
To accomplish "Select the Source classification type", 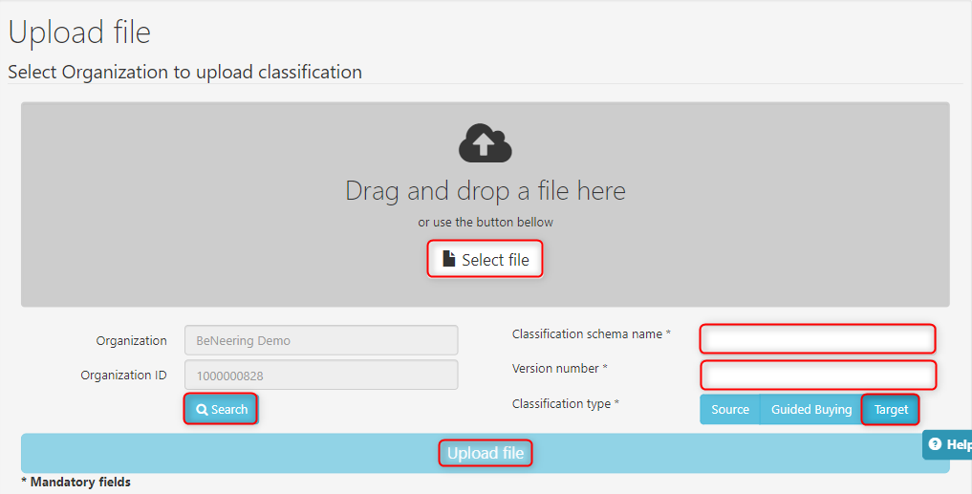I will (729, 410).
